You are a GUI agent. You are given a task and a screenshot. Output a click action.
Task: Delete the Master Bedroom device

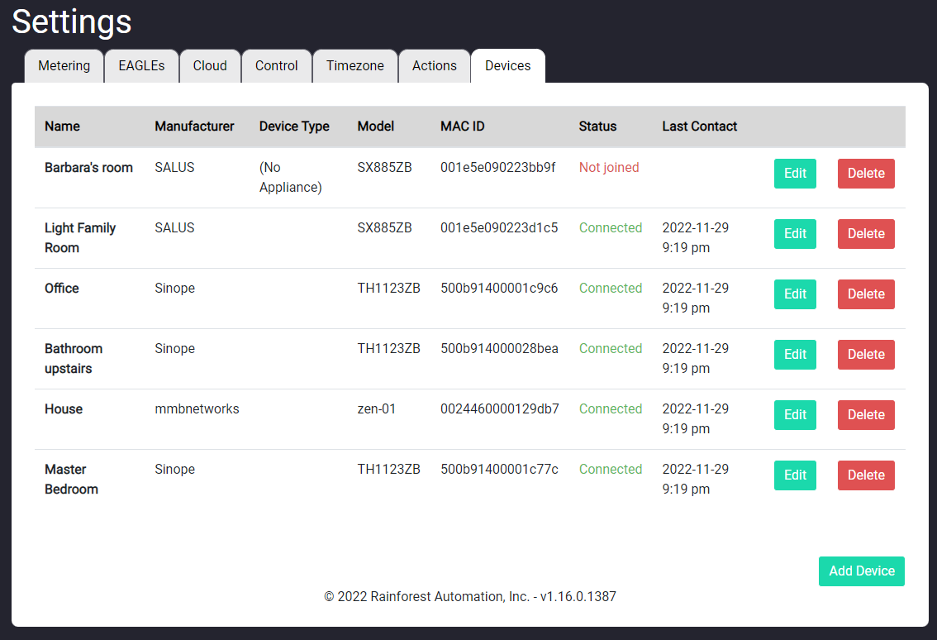[866, 475]
